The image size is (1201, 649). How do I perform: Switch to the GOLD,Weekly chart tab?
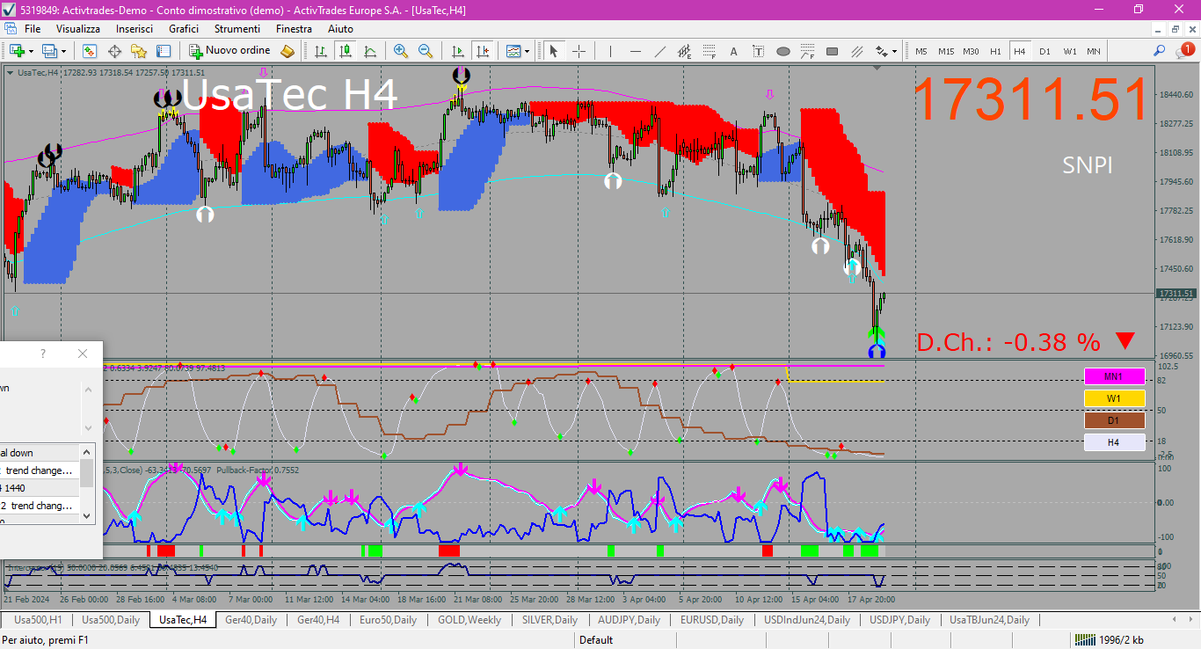click(x=469, y=620)
